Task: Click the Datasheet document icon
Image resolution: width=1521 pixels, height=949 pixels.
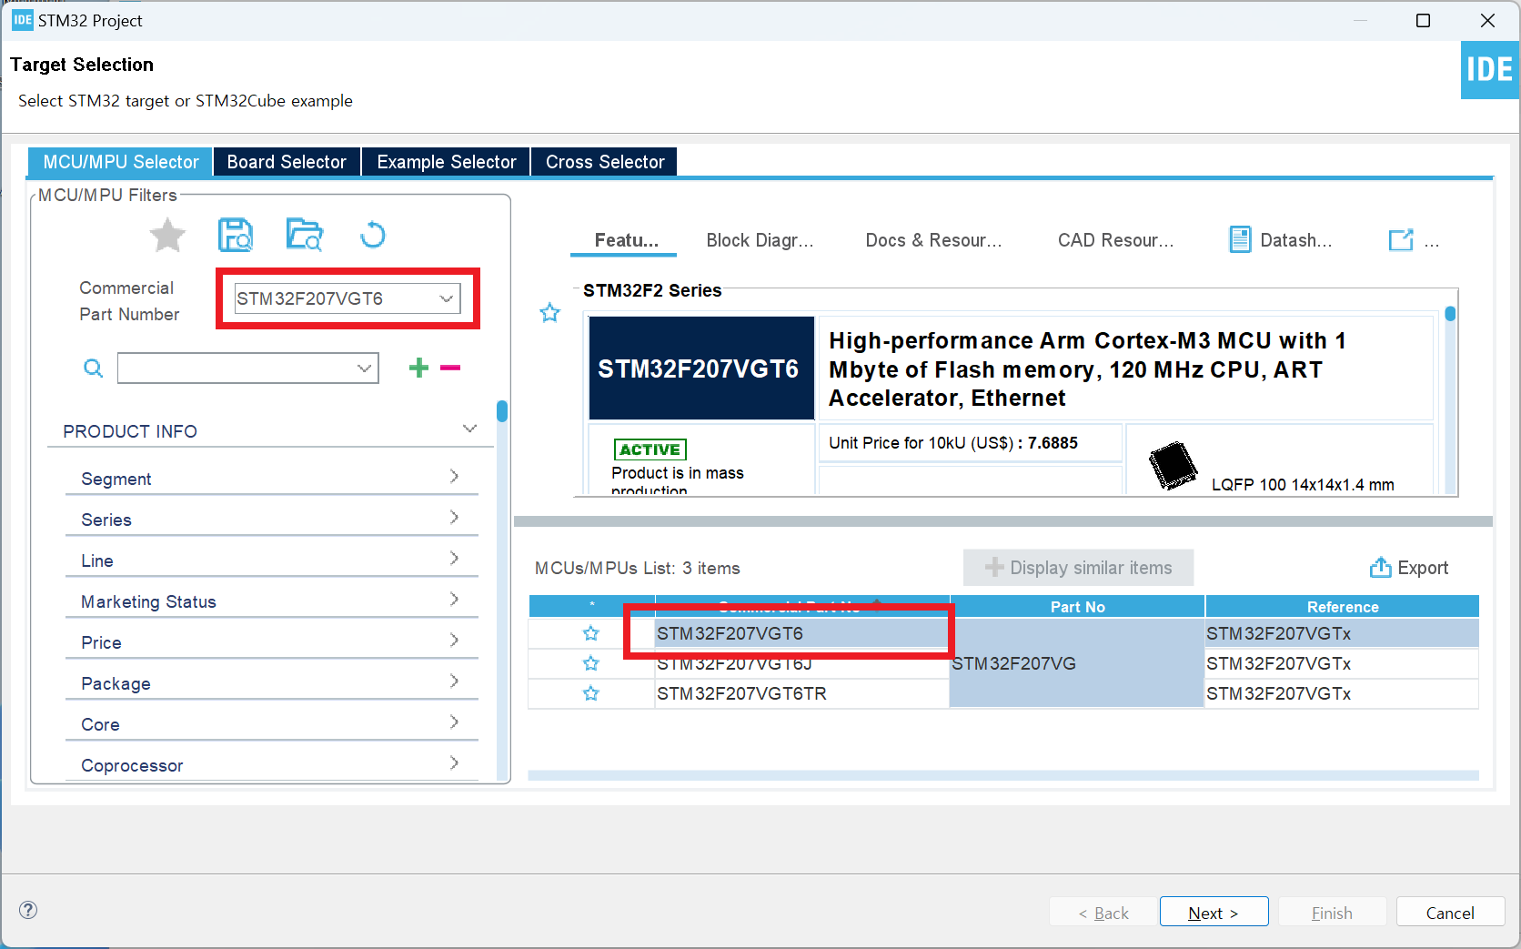Action: tap(1240, 239)
